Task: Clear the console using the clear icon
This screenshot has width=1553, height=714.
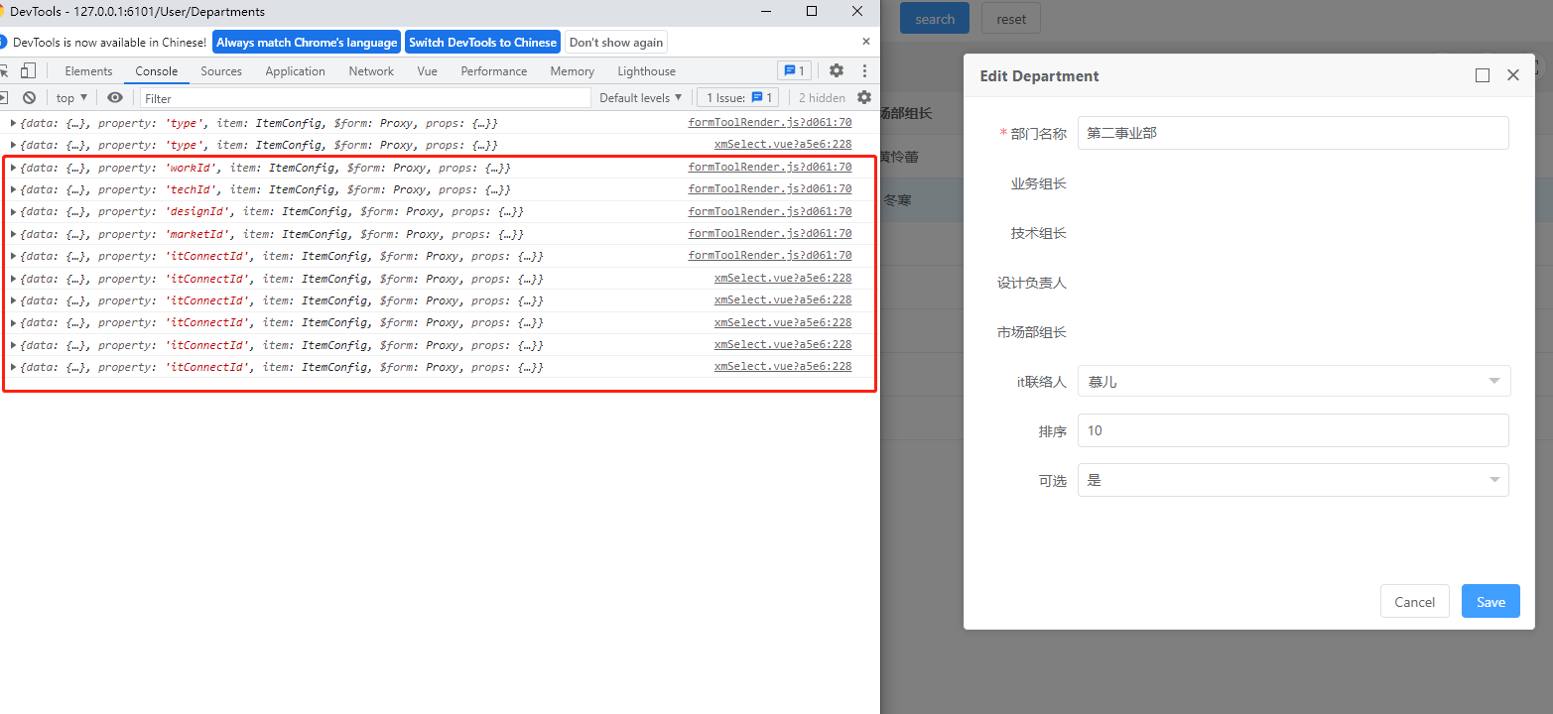Action: [x=30, y=97]
